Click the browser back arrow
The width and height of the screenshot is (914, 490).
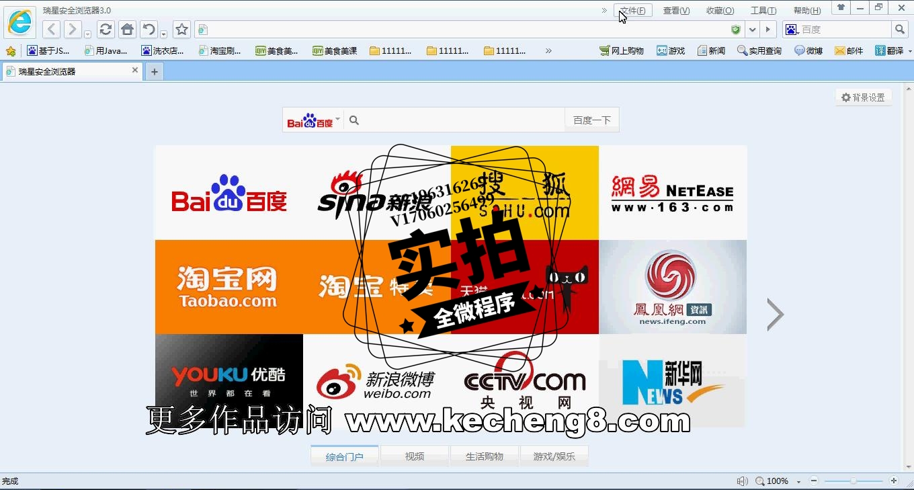[52, 30]
